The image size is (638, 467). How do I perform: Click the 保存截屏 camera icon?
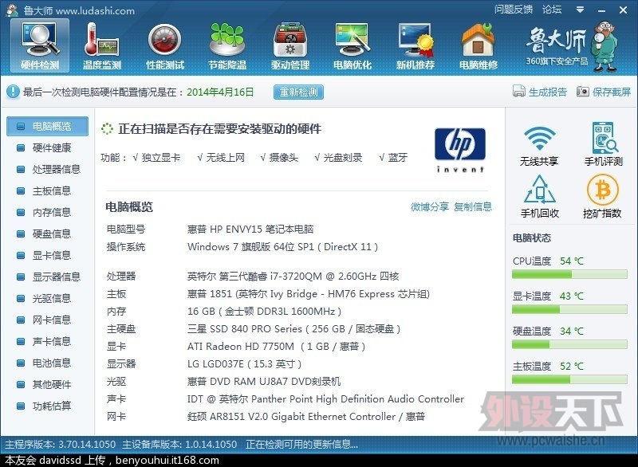coord(583,92)
